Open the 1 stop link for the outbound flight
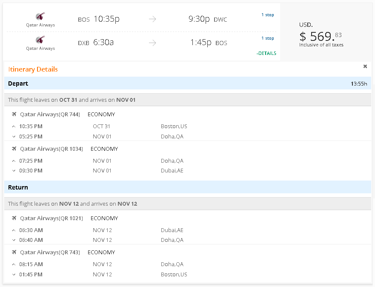The width and height of the screenshot is (375, 287). click(267, 15)
